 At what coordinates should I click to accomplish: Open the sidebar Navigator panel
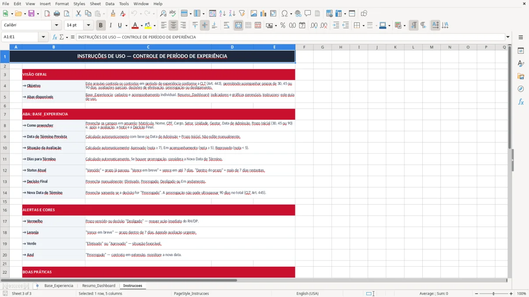[x=521, y=89]
